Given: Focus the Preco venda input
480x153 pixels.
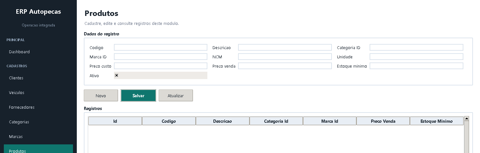Looking at the screenshot, I should pyautogui.click(x=285, y=66).
